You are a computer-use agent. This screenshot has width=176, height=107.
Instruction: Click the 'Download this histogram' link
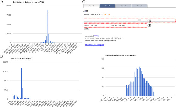pyautogui.click(x=95, y=45)
